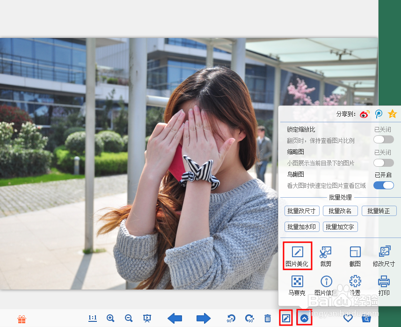The image size is (401, 327).
Task: Select the 裁剪 crop tool
Action: click(x=326, y=256)
